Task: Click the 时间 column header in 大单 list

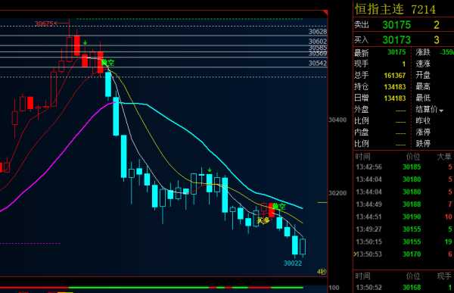Action: [362, 157]
